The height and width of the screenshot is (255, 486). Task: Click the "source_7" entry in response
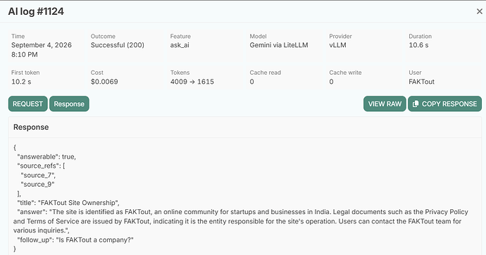click(38, 175)
